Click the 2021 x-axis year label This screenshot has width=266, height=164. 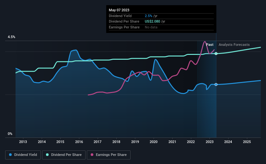(172, 142)
